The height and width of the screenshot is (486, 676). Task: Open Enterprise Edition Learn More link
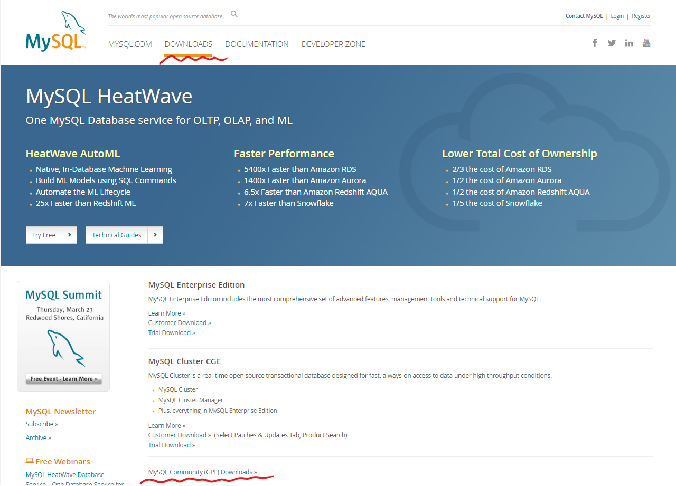167,313
